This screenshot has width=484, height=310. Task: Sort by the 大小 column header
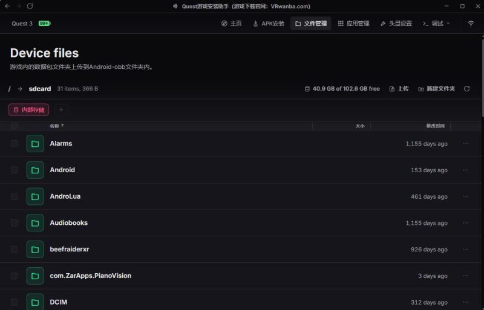click(x=360, y=126)
